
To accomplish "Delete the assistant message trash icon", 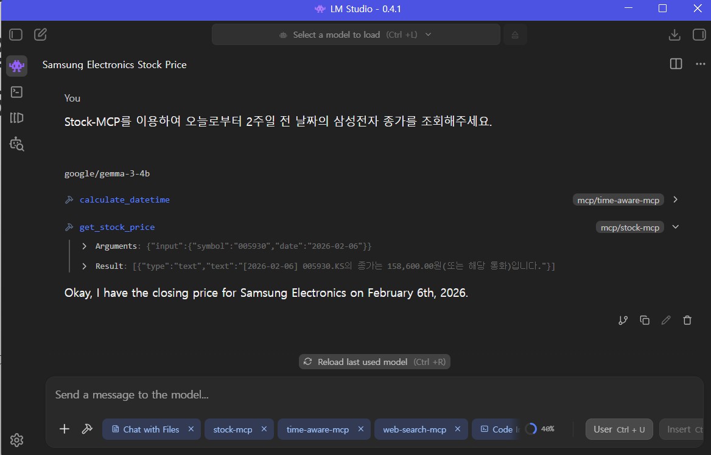I will point(687,321).
